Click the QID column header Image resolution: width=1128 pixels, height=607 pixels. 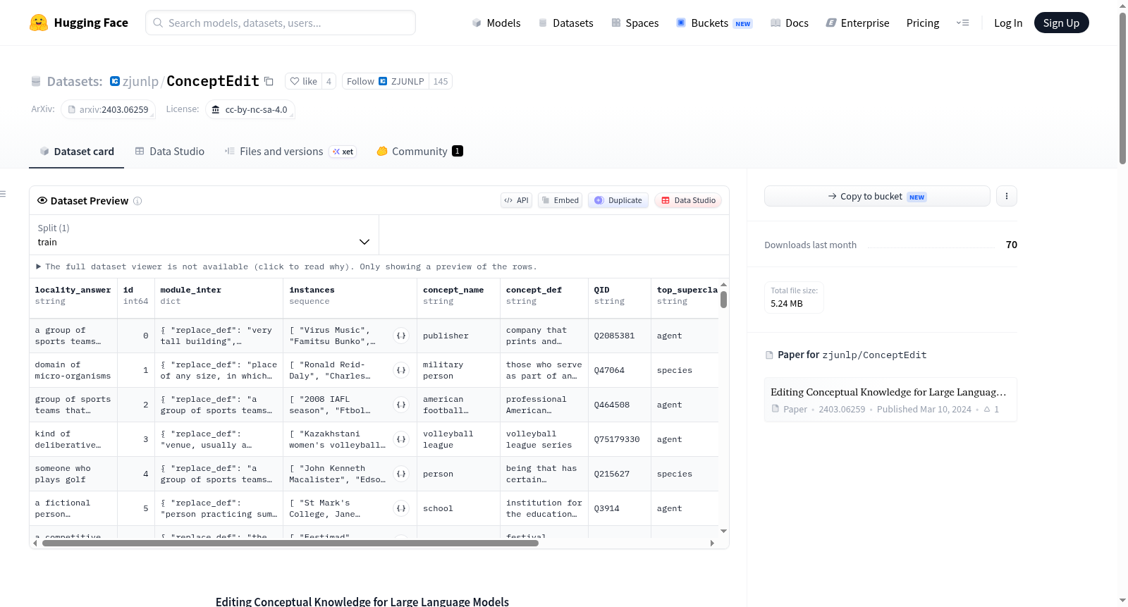[619, 295]
